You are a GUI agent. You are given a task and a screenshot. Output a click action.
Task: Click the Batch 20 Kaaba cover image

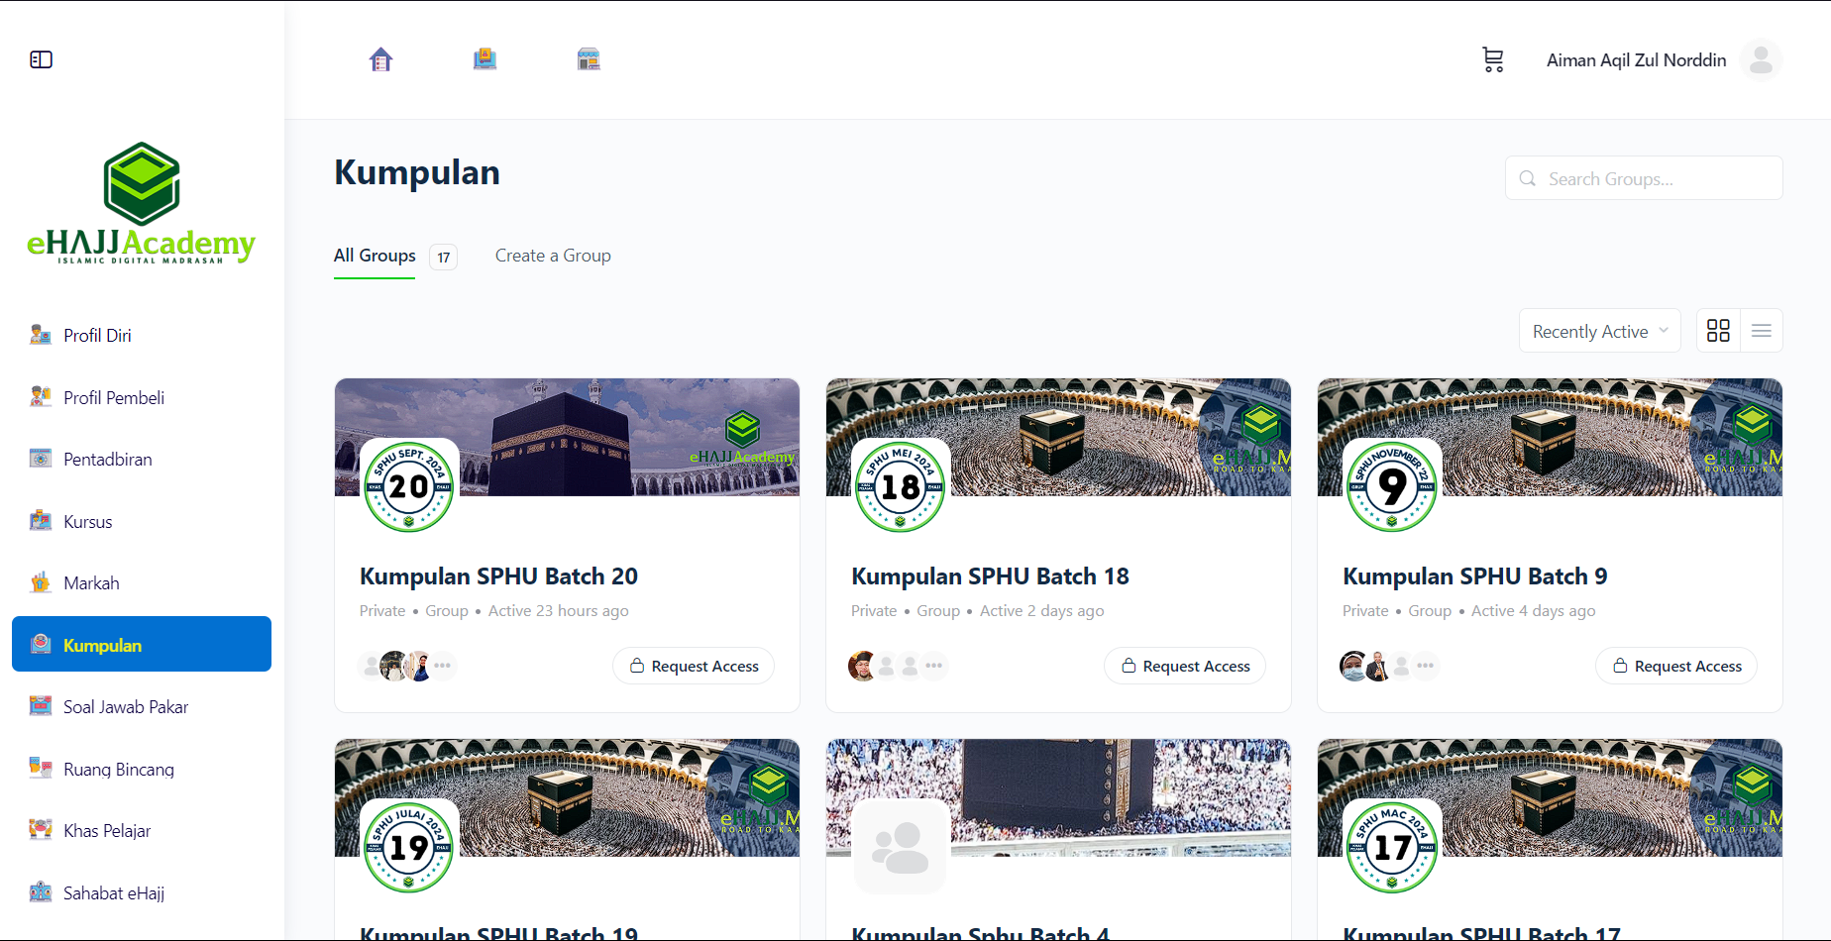[x=567, y=437]
